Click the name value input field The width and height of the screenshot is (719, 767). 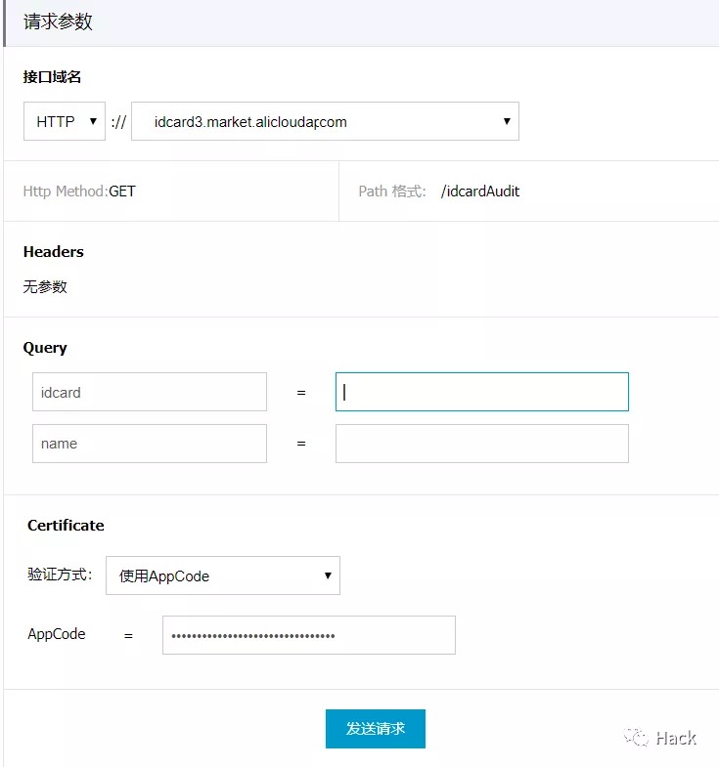482,444
